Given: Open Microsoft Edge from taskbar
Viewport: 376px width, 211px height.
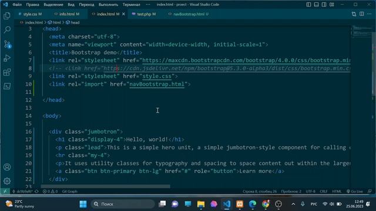Looking at the screenshot, I should click(252, 204).
